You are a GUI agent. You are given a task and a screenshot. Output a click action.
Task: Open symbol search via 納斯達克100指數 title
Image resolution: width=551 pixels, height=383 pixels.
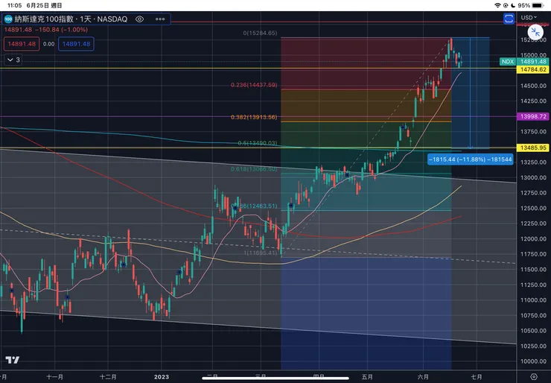tap(44, 19)
